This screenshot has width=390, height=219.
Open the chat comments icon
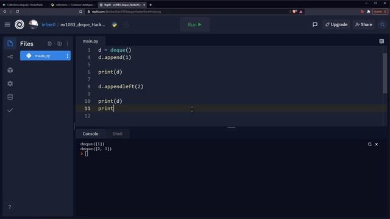pyautogui.click(x=315, y=24)
